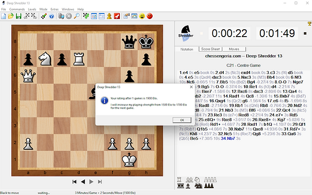Select the white pawn on a2
The height and width of the screenshot is (195, 312).
point(28,143)
